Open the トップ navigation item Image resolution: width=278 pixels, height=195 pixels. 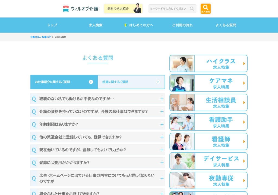52,25
